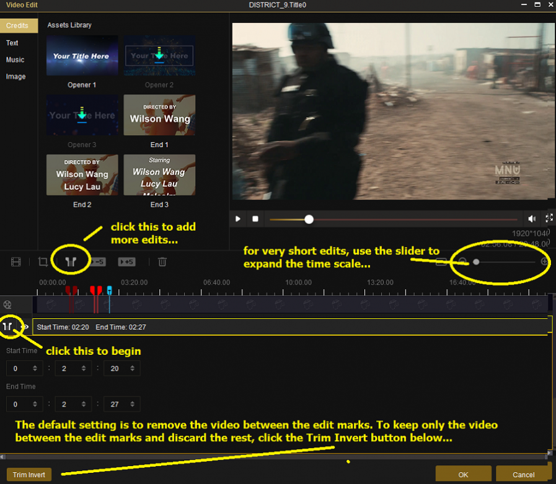Toggle the eye visibility icon for trim segment

[24, 326]
